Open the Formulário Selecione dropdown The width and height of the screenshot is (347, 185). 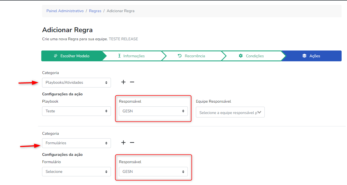[x=76, y=171]
